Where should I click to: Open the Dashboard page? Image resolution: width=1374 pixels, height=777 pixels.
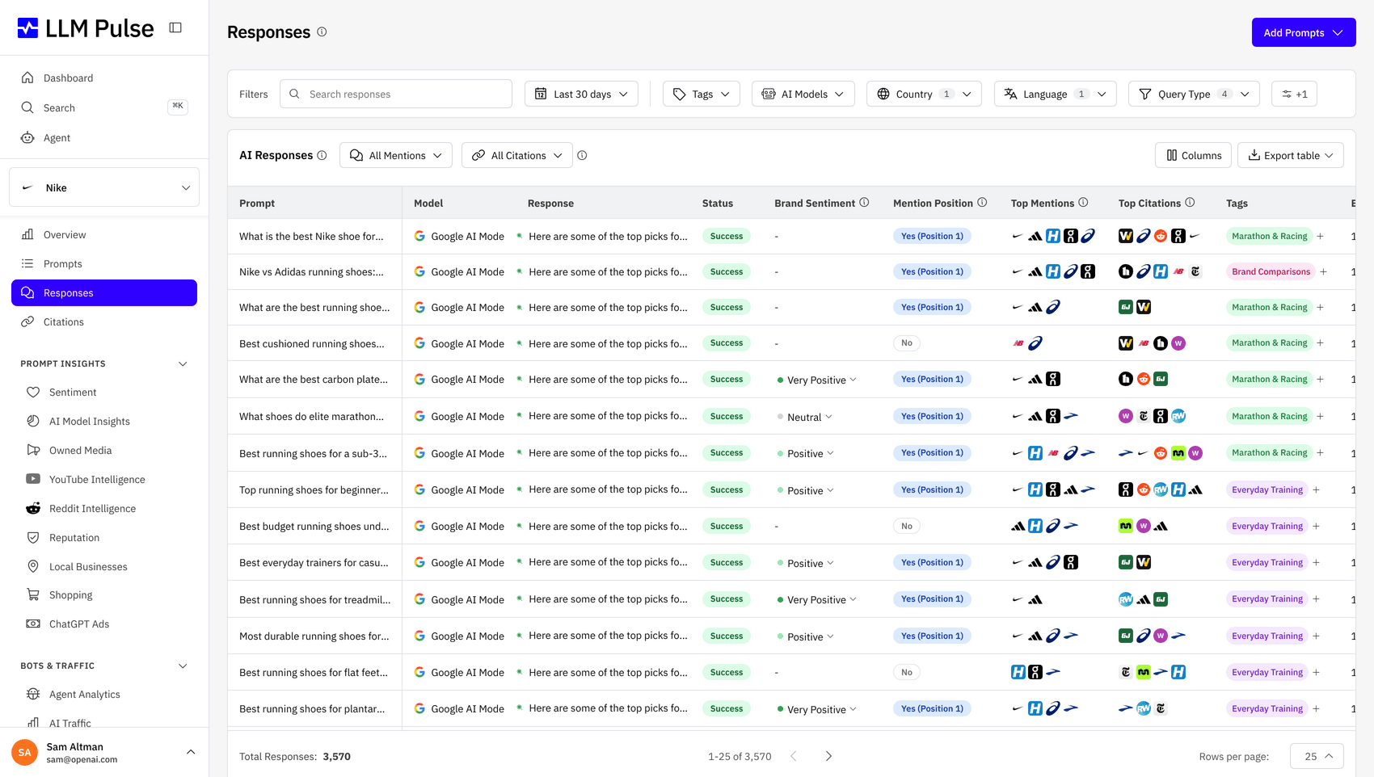[x=68, y=78]
